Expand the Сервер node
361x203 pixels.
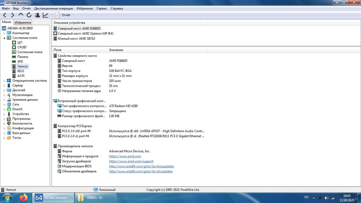[4, 86]
